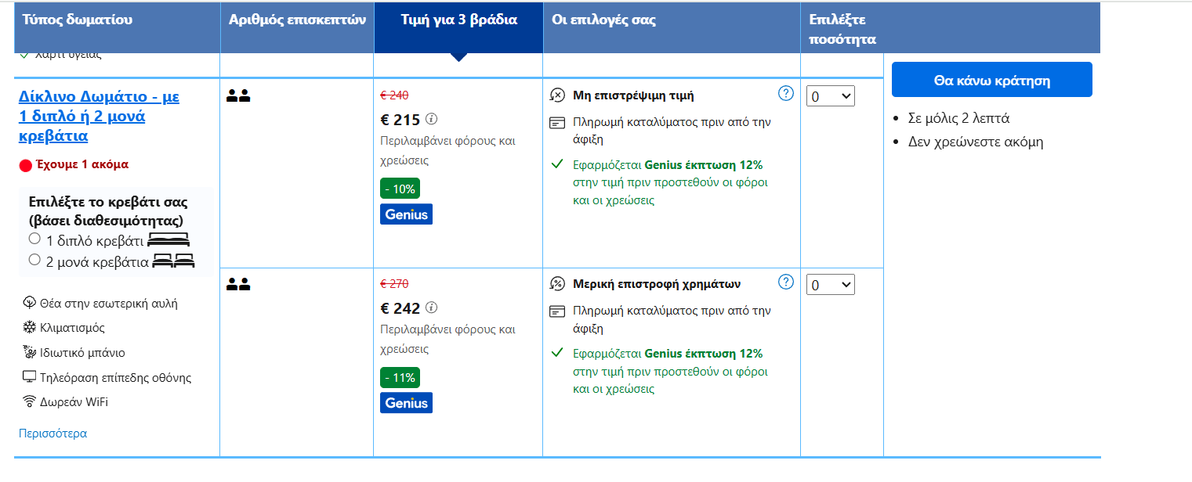Screen dimensions: 1192x482
Task: Select 1 διπλό κρεβάτι radio option
Action: click(x=34, y=239)
